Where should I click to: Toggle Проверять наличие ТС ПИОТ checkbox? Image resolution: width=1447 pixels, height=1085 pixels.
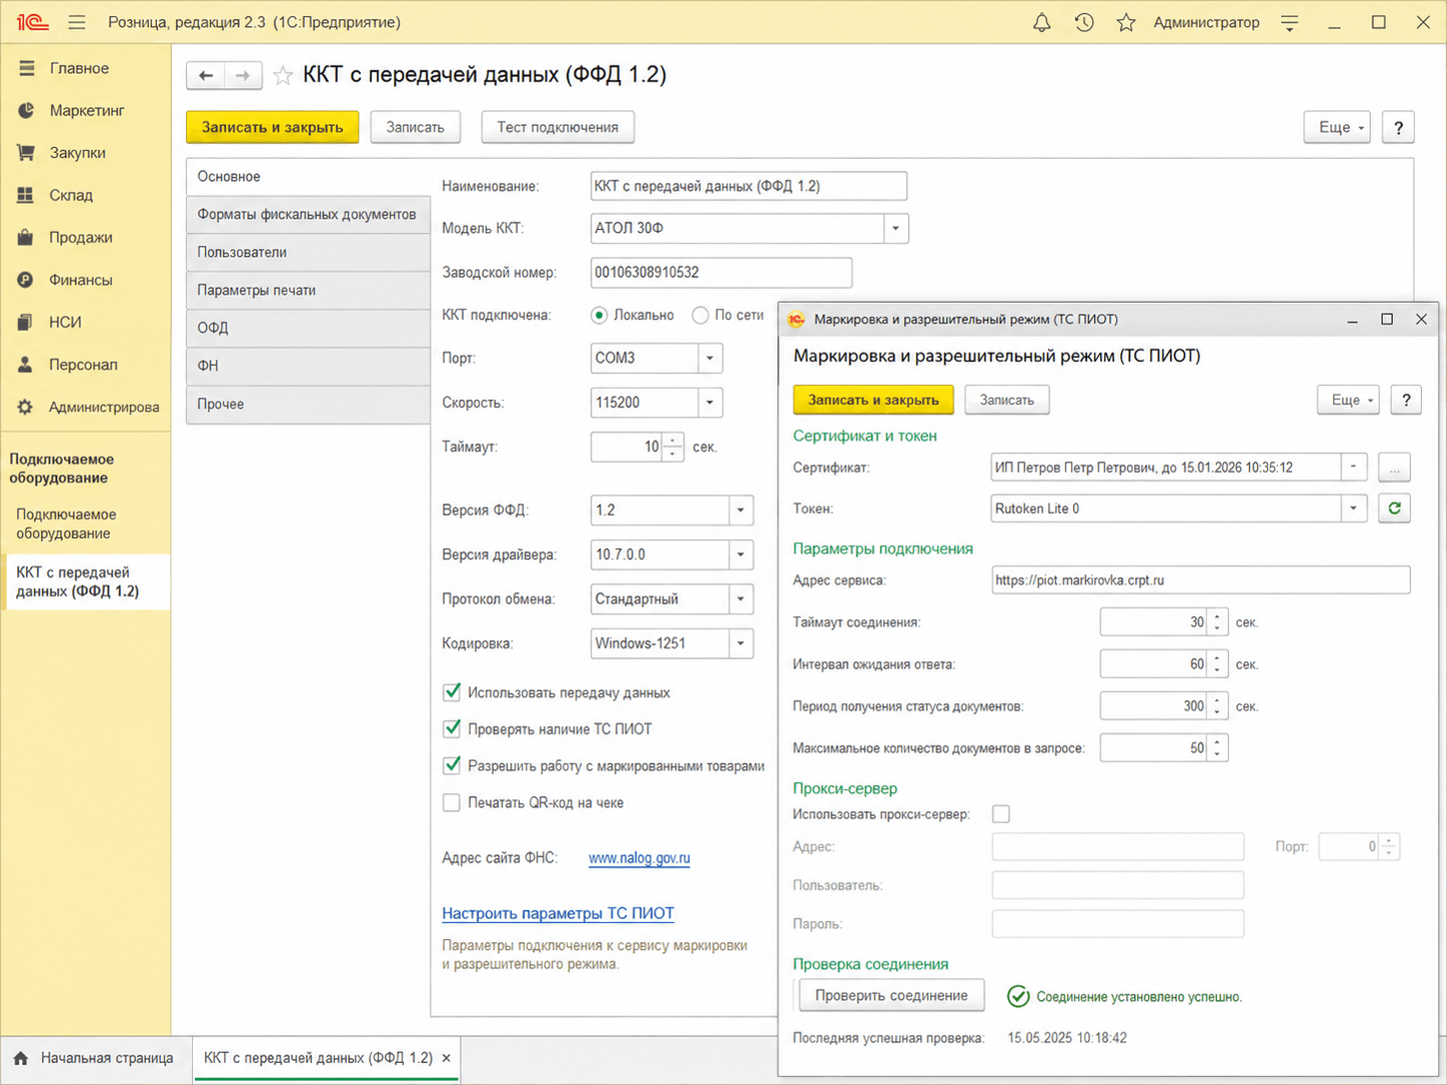click(452, 729)
